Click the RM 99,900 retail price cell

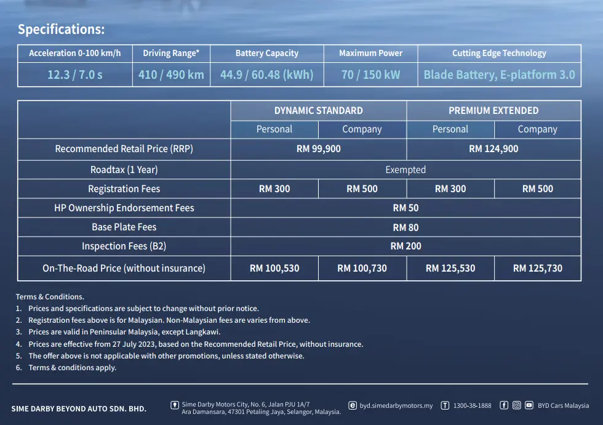coord(319,149)
